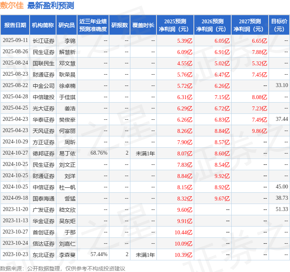Select the 光大证券 institution cell

pos(44,108)
